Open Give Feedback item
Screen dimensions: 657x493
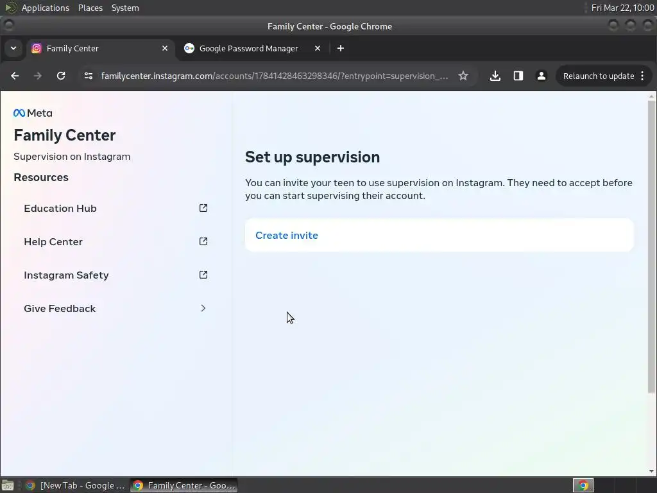tap(115, 309)
